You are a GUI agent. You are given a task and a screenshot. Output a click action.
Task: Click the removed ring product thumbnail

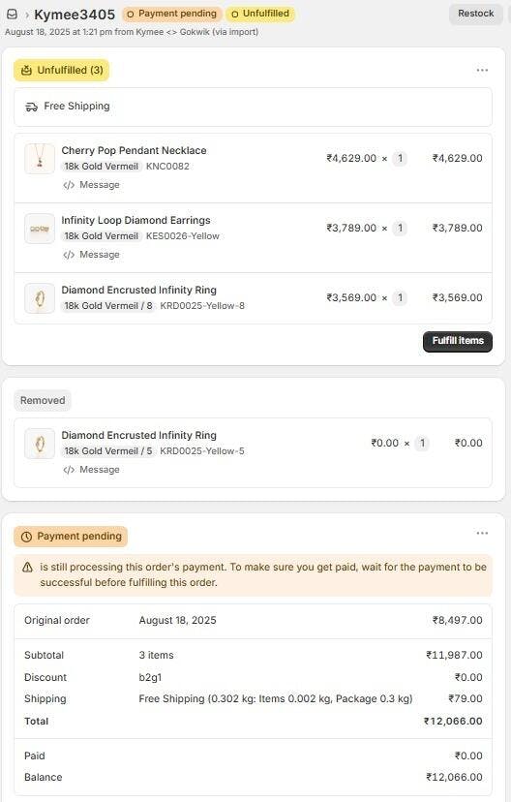click(x=40, y=443)
